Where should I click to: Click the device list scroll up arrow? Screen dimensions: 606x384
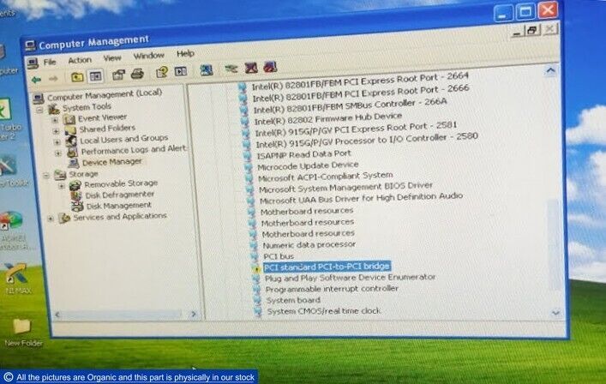550,71
